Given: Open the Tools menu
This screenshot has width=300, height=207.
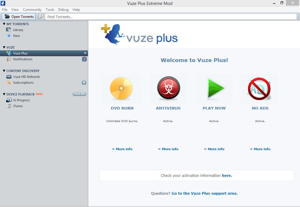Looking at the screenshot, I should coord(50,10).
